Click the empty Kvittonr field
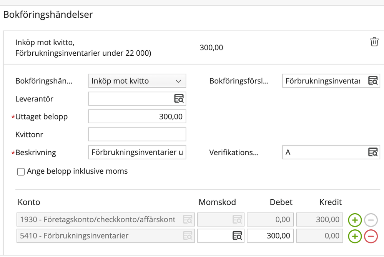 tap(137, 134)
